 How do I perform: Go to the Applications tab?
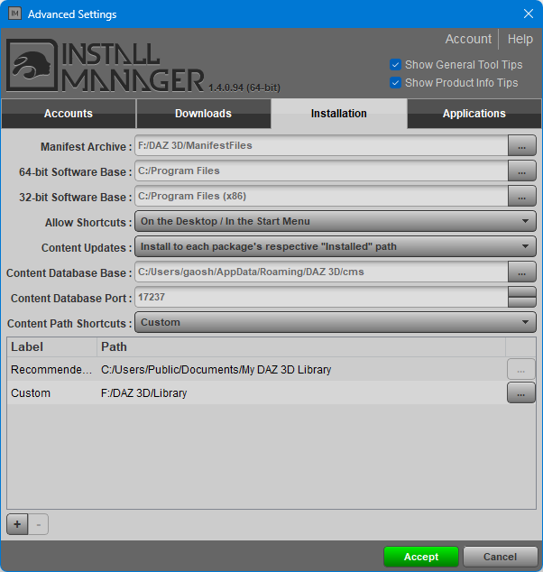tap(474, 114)
